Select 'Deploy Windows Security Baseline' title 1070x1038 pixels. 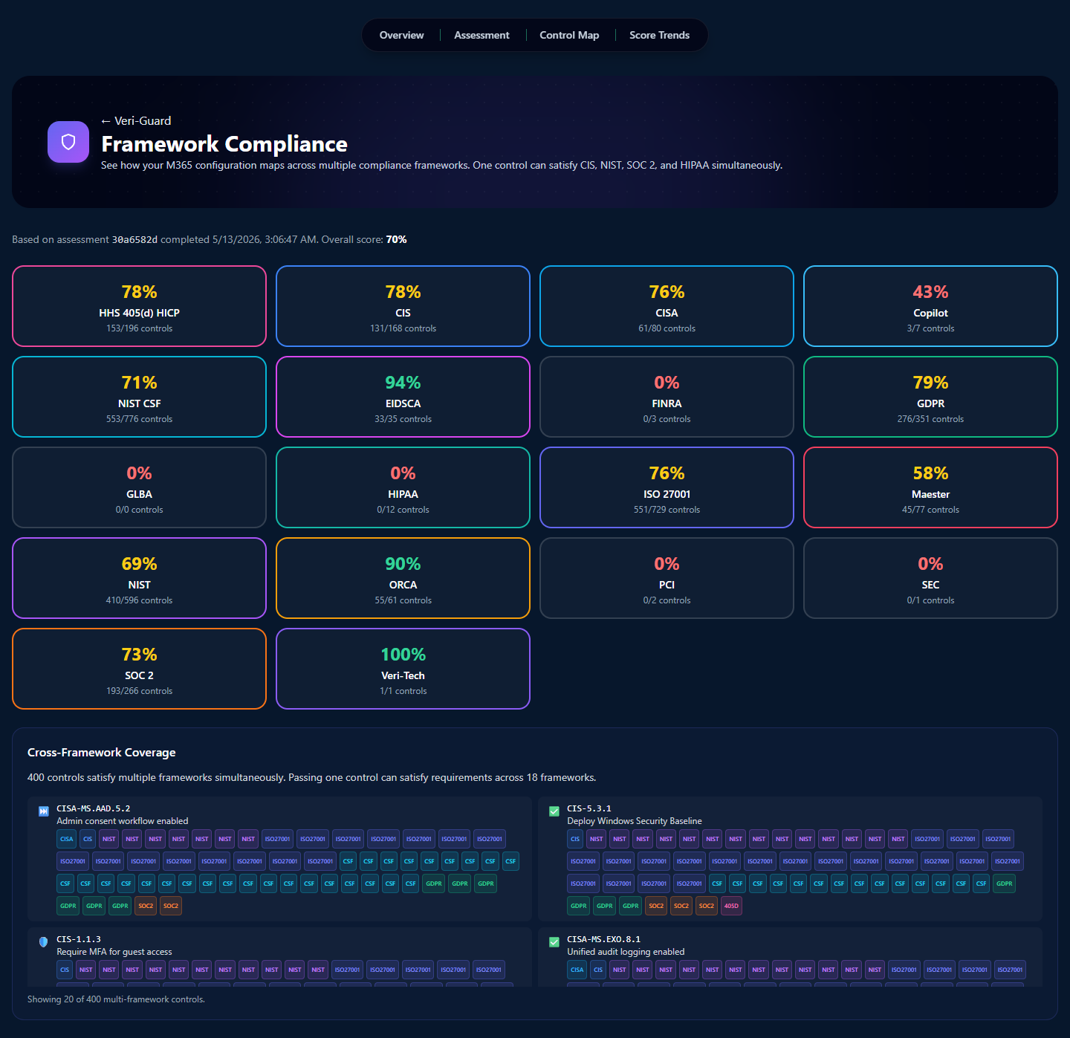(x=635, y=821)
